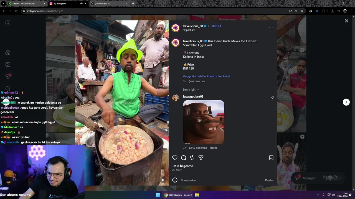Go to Instagram home icon in sidebar
The width and height of the screenshot is (355, 199).
(x=8, y=53)
